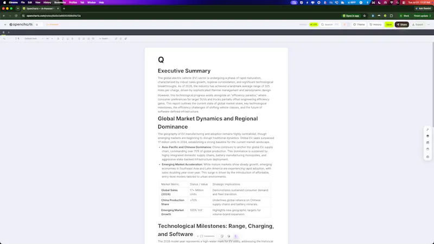Open the Apple menu

tap(4, 3)
